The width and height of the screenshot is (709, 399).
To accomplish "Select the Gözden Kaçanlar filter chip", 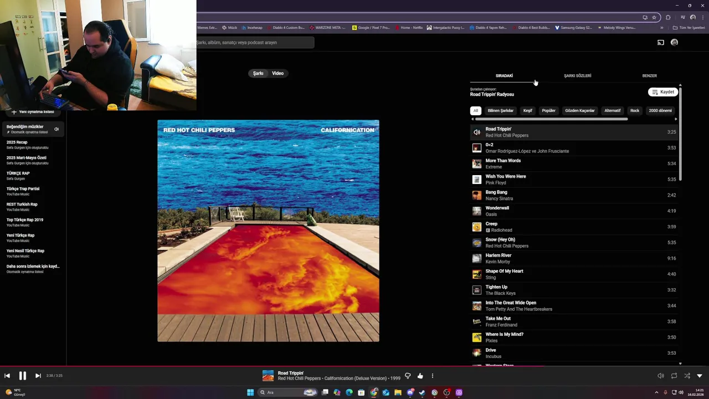I will [x=579, y=110].
